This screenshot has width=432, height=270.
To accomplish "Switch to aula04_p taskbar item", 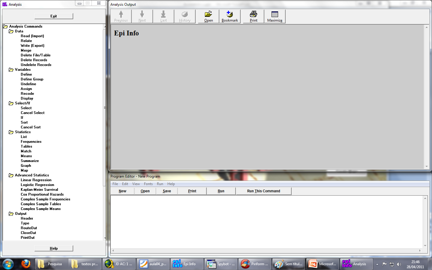I will 153,264.
